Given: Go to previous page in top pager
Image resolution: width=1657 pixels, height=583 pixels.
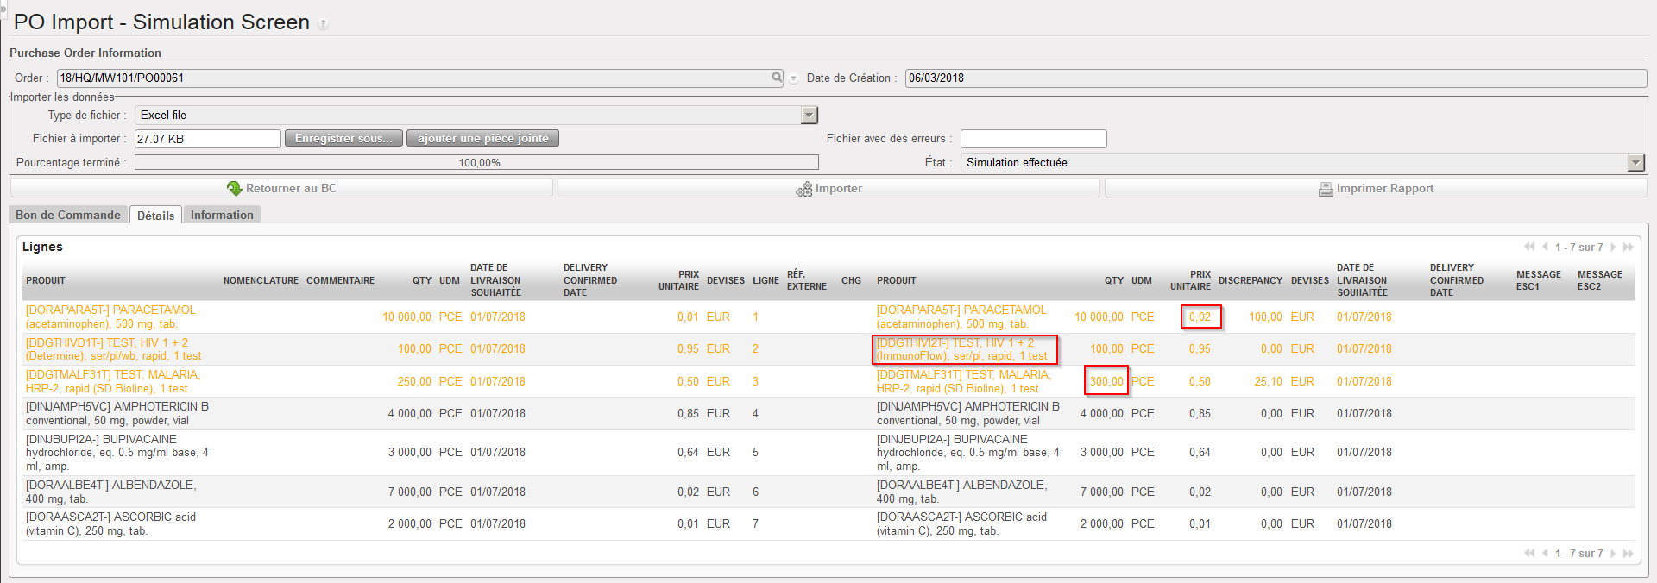Looking at the screenshot, I should (1545, 248).
